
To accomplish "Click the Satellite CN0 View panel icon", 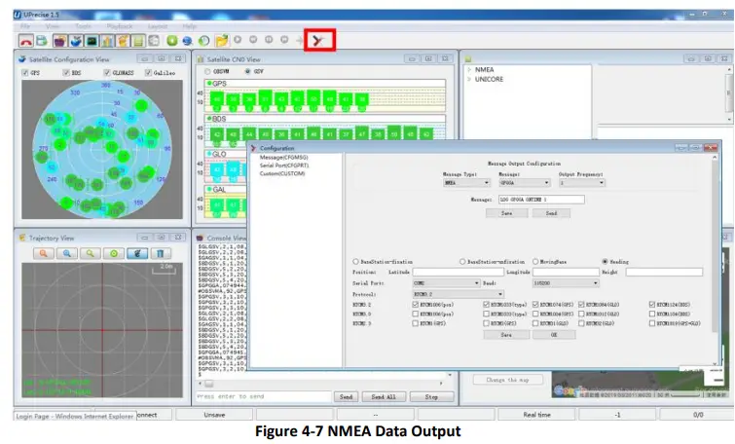I will [x=201, y=59].
